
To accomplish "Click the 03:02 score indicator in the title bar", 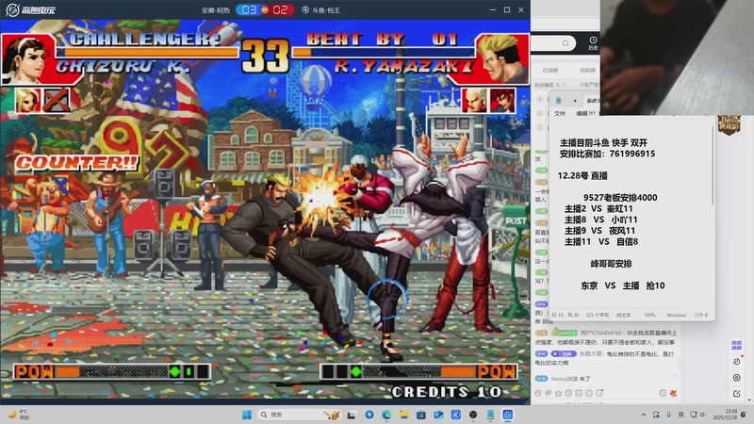I will tap(265, 9).
